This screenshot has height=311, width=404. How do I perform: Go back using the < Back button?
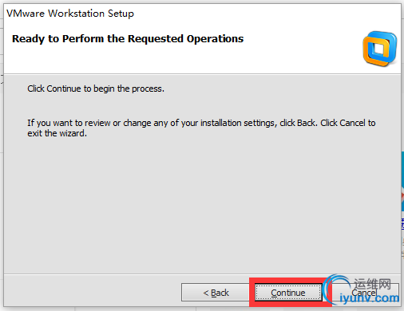(x=216, y=293)
